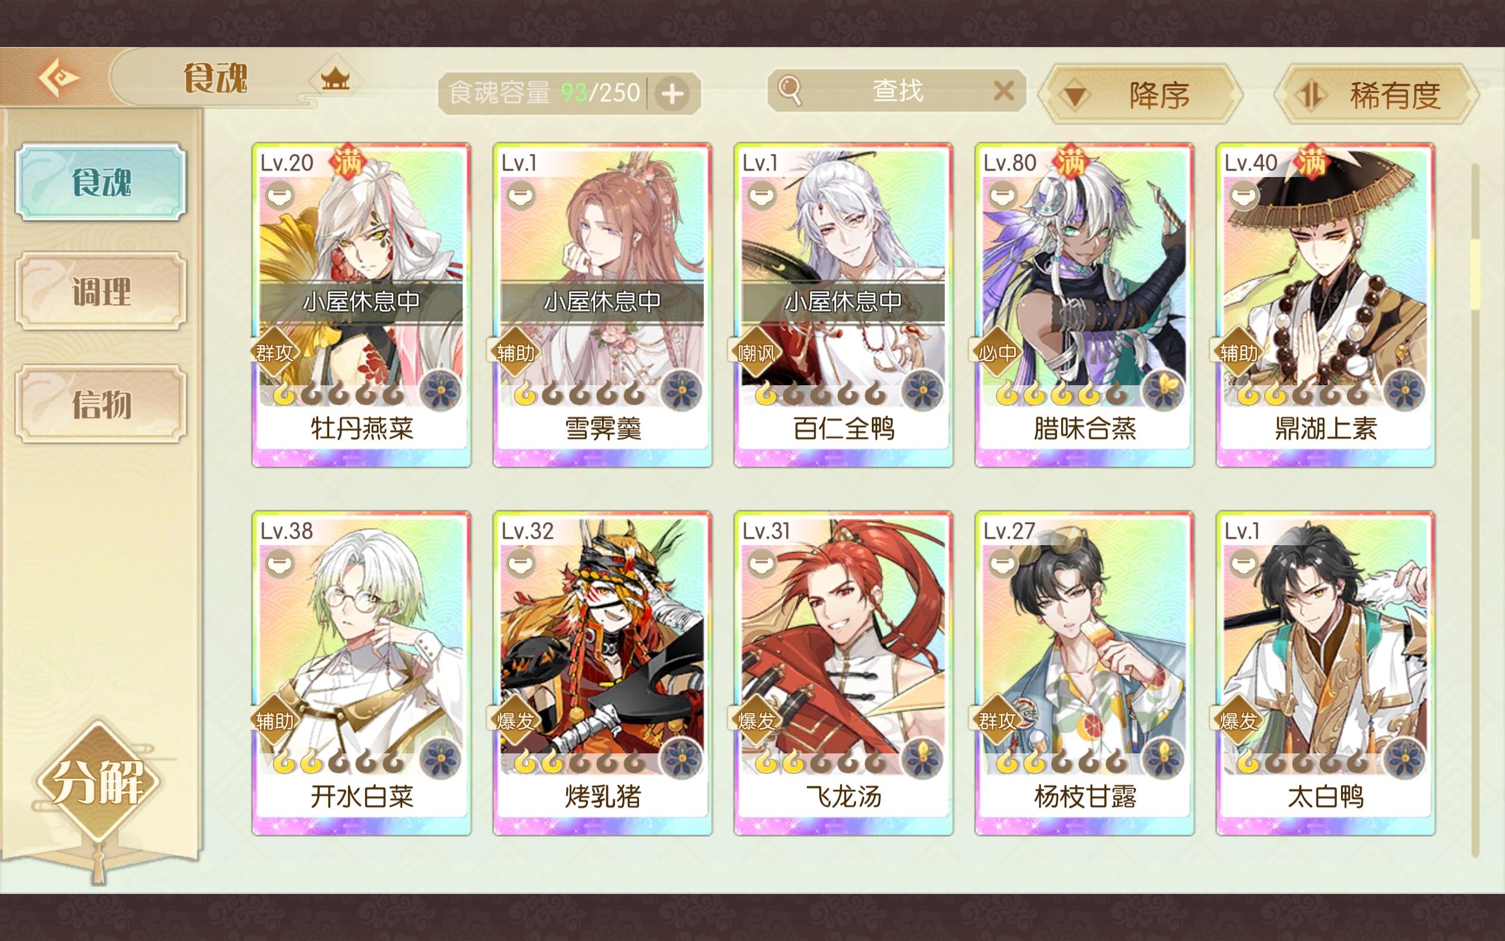The width and height of the screenshot is (1505, 941).
Task: Click the magnifier search icon
Action: 790,91
